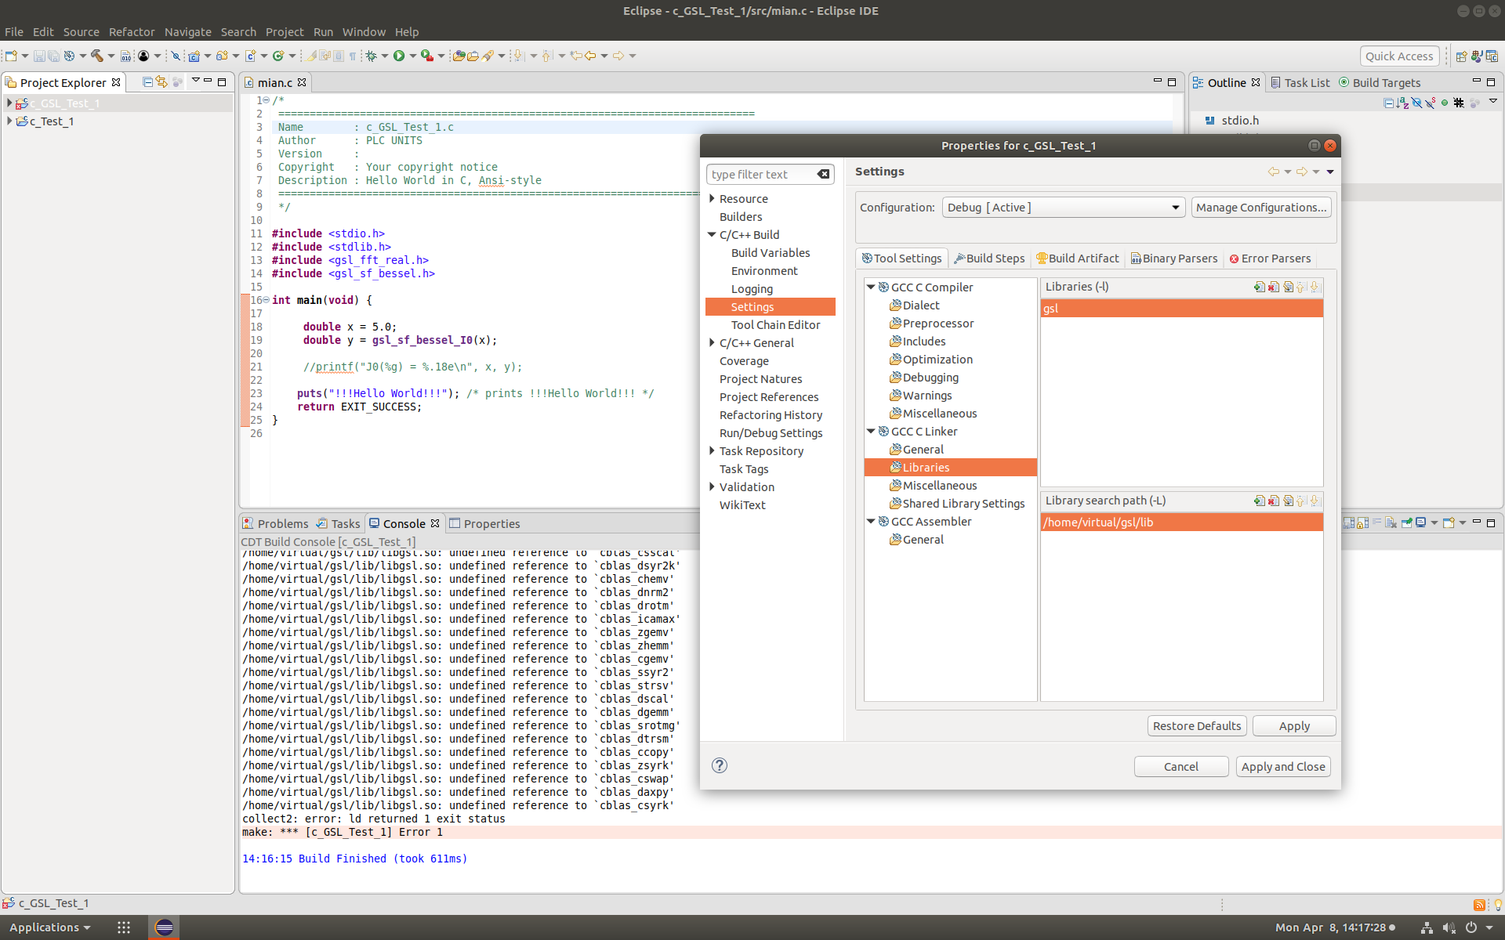Screen dimensions: 1505x940
Task: Delete selected entry in Libraries (-l) list
Action: (x=1273, y=287)
